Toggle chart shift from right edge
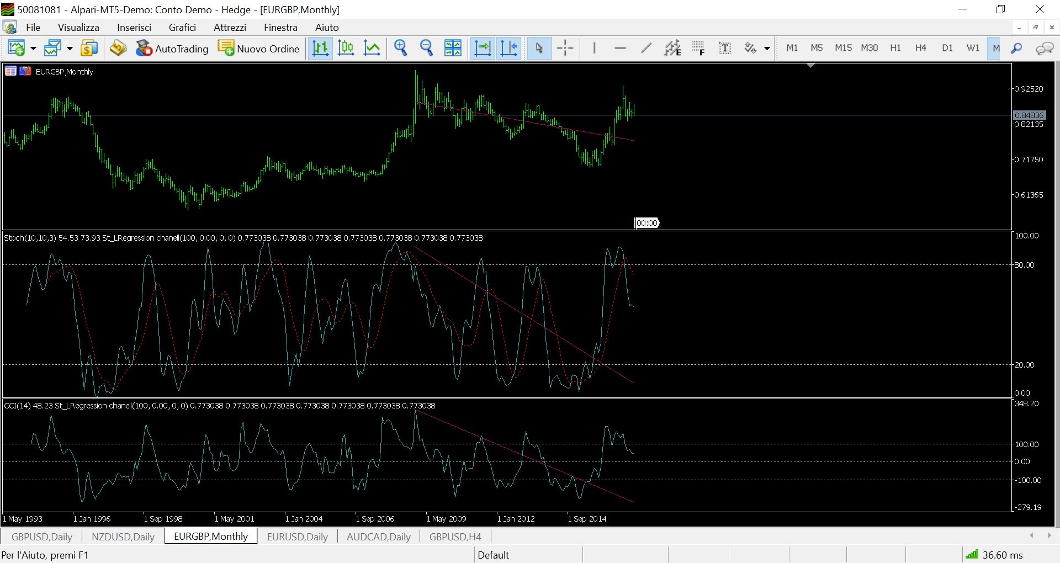Image resolution: width=1060 pixels, height=563 pixels. click(x=508, y=49)
